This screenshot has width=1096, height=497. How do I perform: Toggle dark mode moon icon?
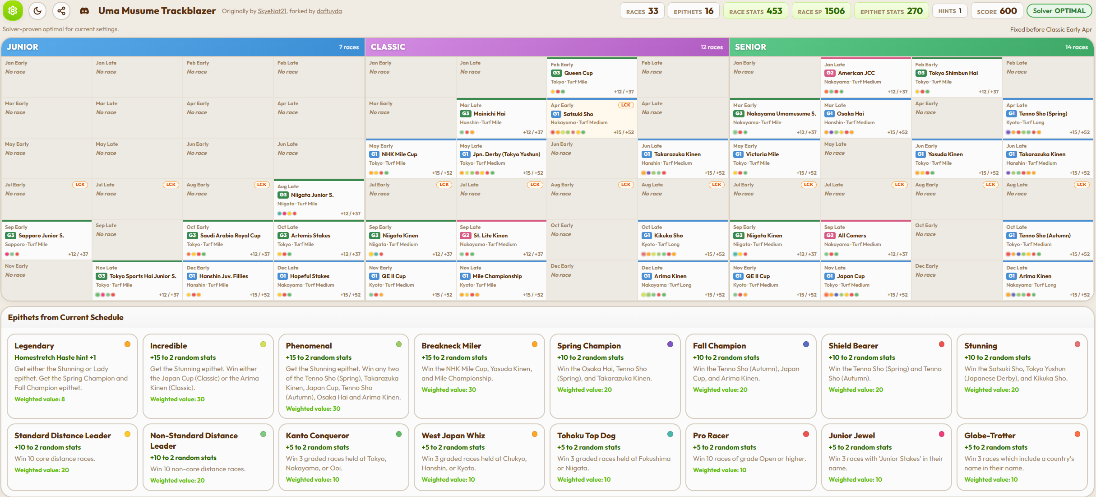(x=37, y=10)
